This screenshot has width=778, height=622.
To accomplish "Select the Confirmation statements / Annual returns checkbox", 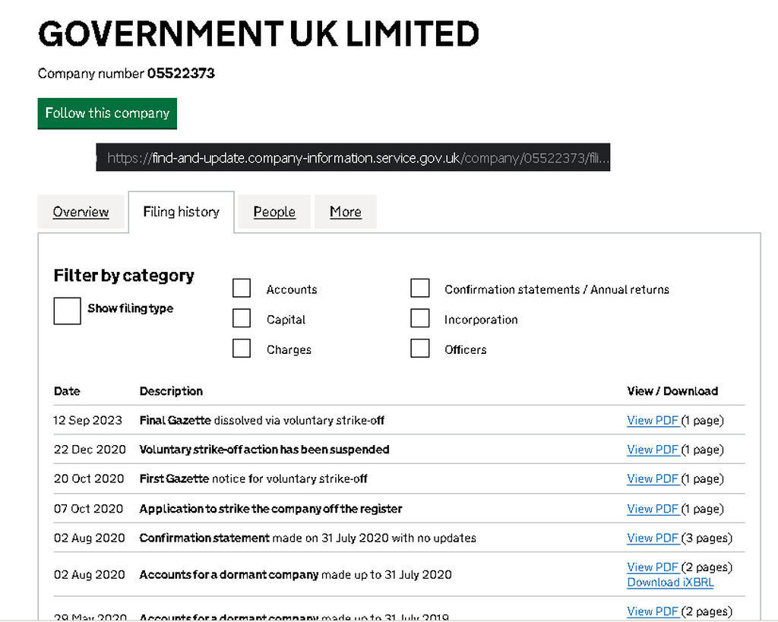I will [x=420, y=289].
